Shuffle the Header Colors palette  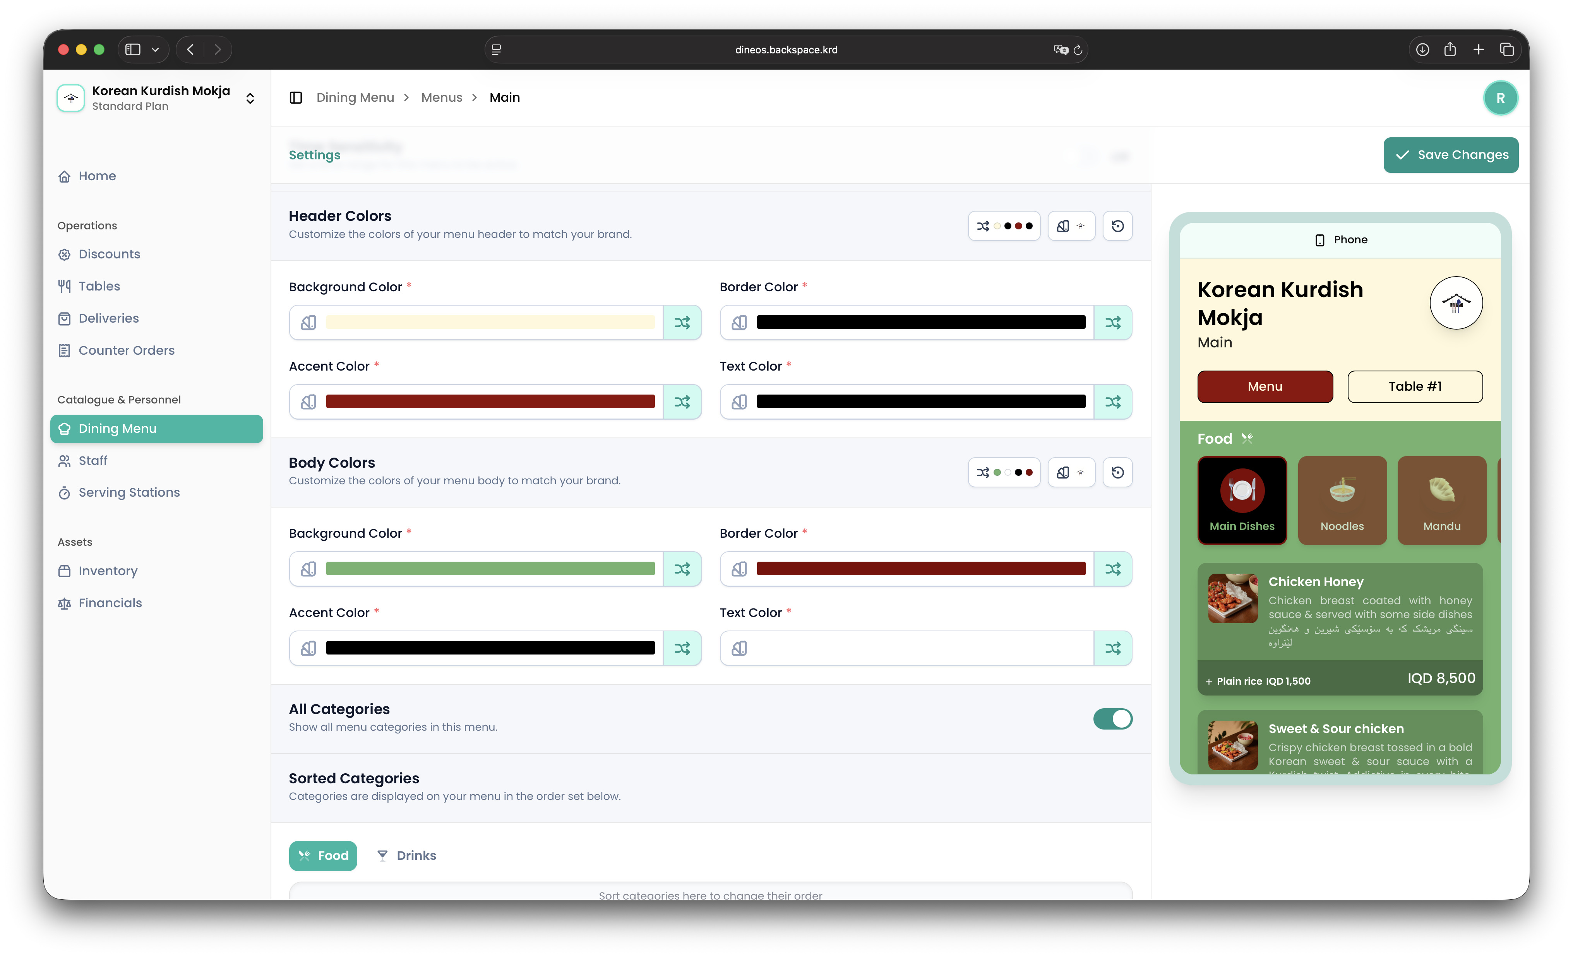tap(1004, 226)
